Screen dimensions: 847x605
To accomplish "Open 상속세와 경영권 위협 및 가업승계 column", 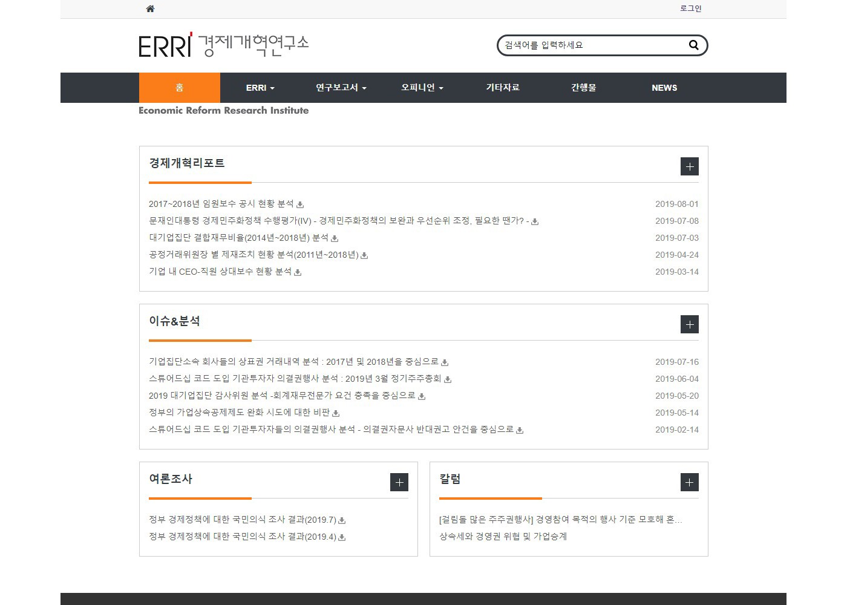I will 503,537.
